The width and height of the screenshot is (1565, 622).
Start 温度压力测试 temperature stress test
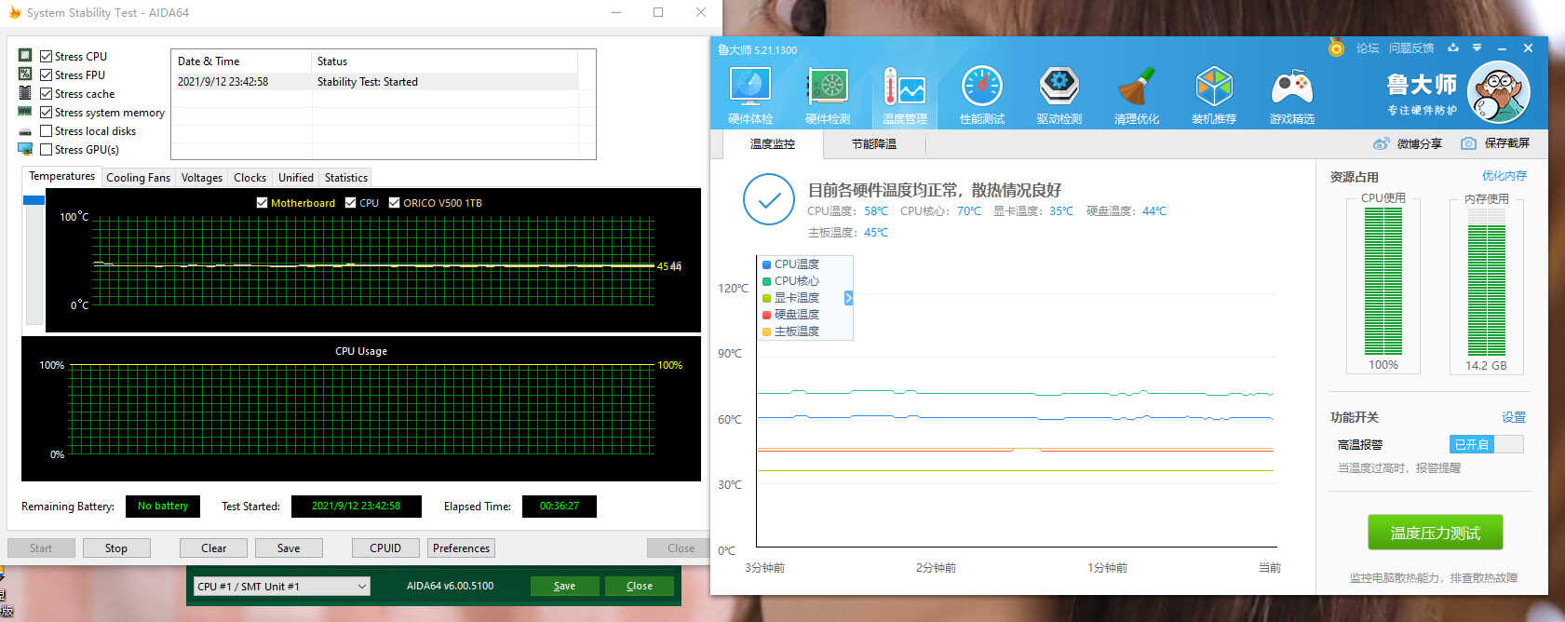point(1435,533)
